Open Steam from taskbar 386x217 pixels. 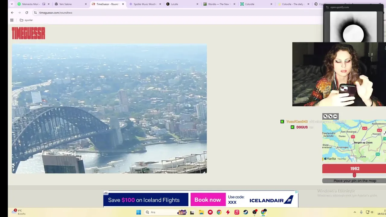pos(246,212)
